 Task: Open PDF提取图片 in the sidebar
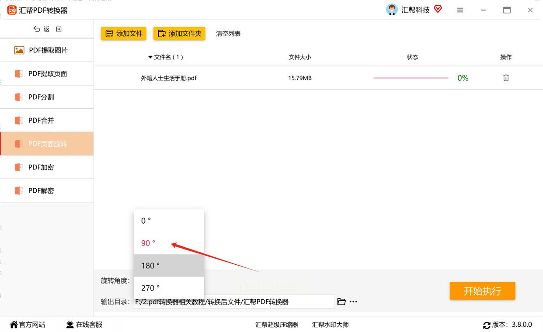(x=47, y=50)
